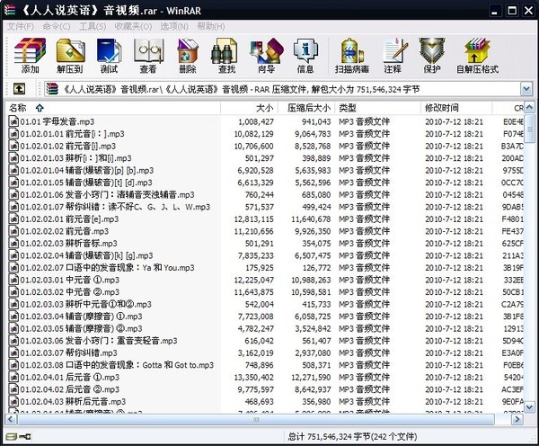
Task: Click the books icon in the address bar
Action: coord(52,89)
